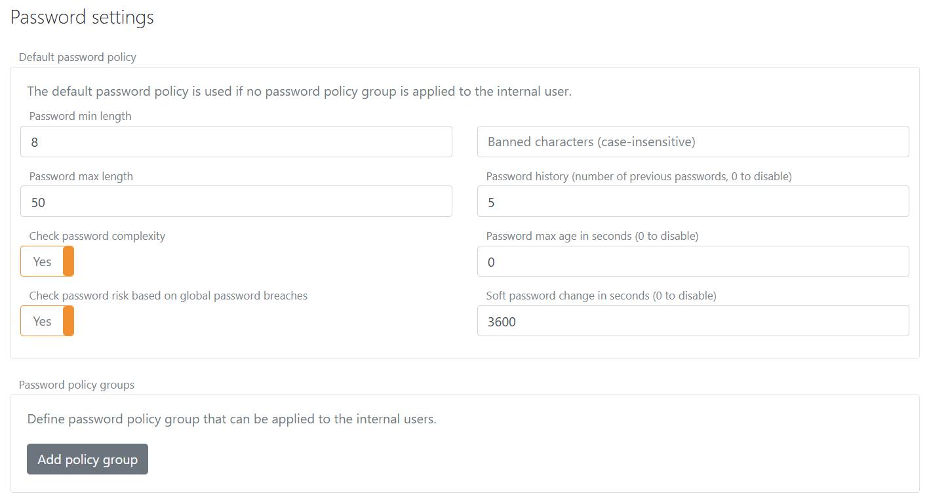929x502 pixels.
Task: Select the Soft password change input
Action: click(x=692, y=320)
